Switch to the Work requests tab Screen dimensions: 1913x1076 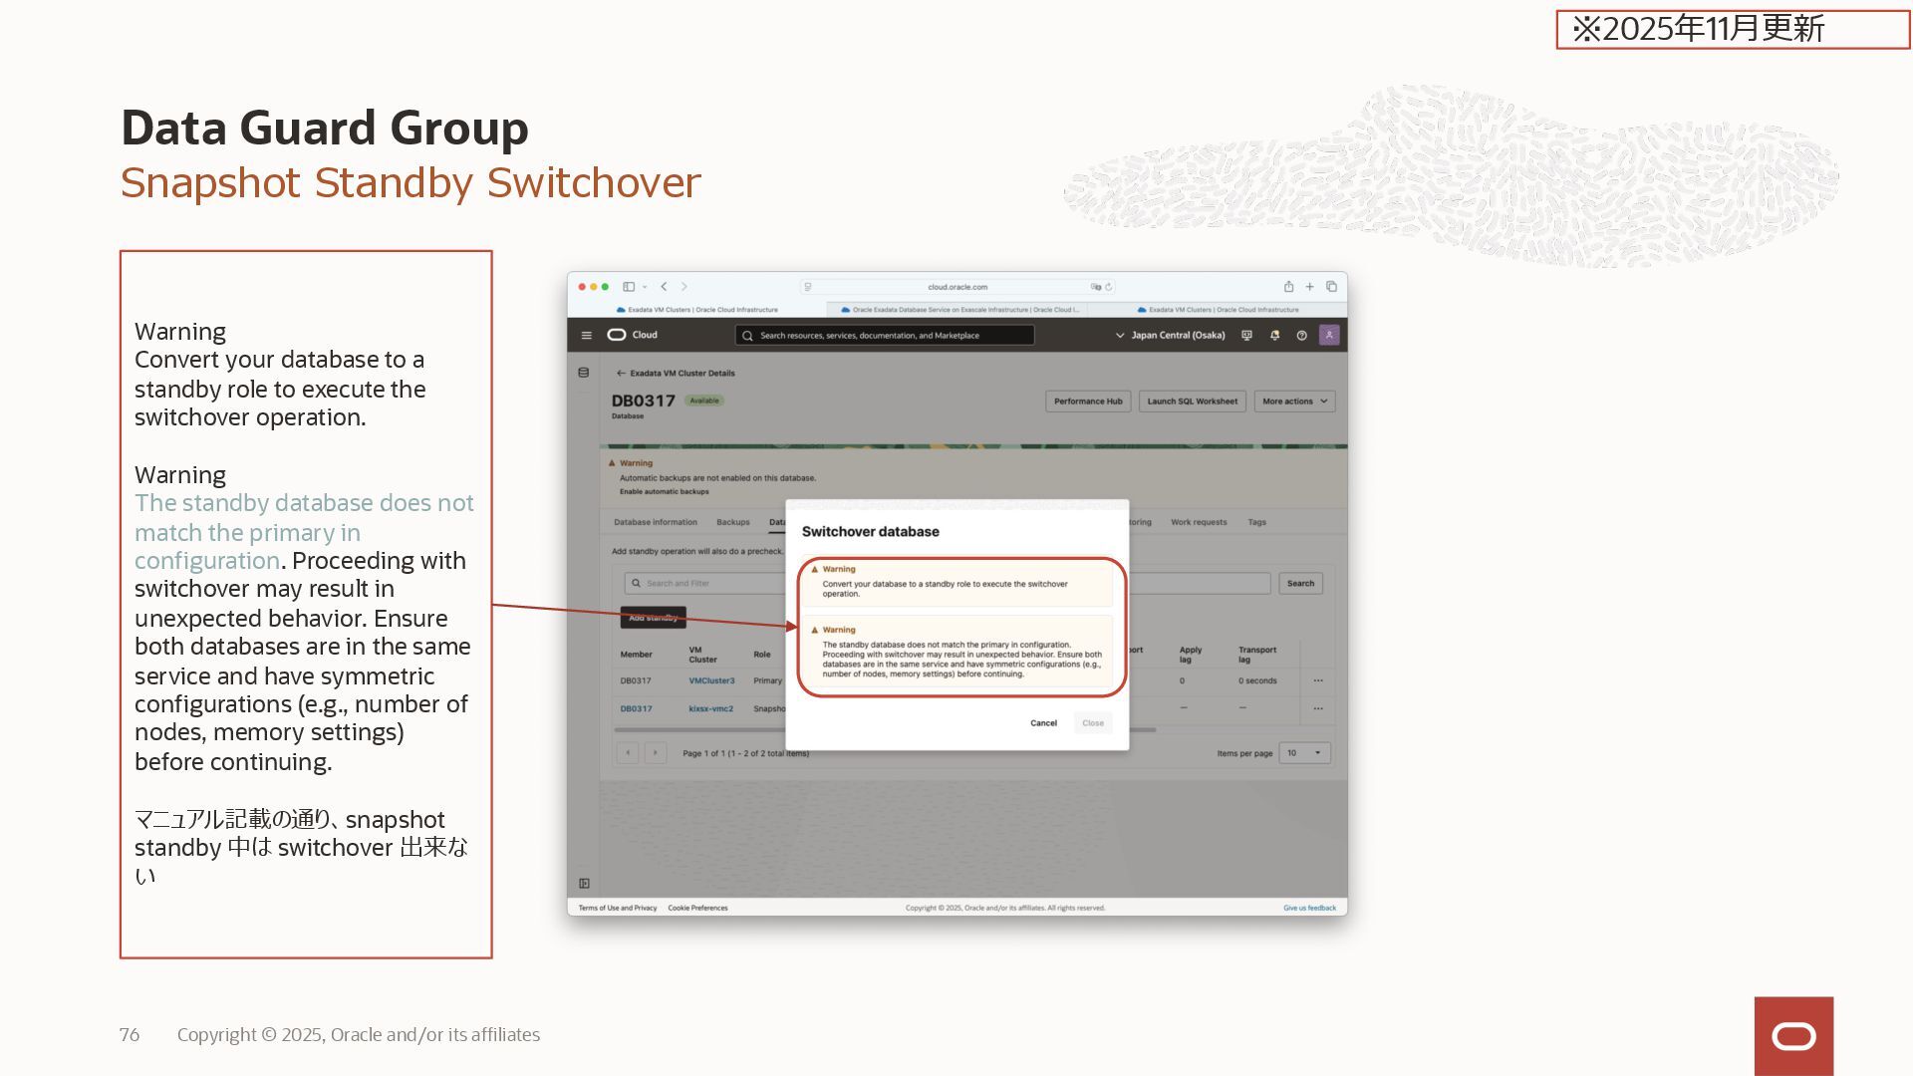pyautogui.click(x=1199, y=522)
